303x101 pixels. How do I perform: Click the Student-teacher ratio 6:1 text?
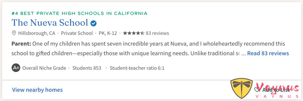click(137, 68)
